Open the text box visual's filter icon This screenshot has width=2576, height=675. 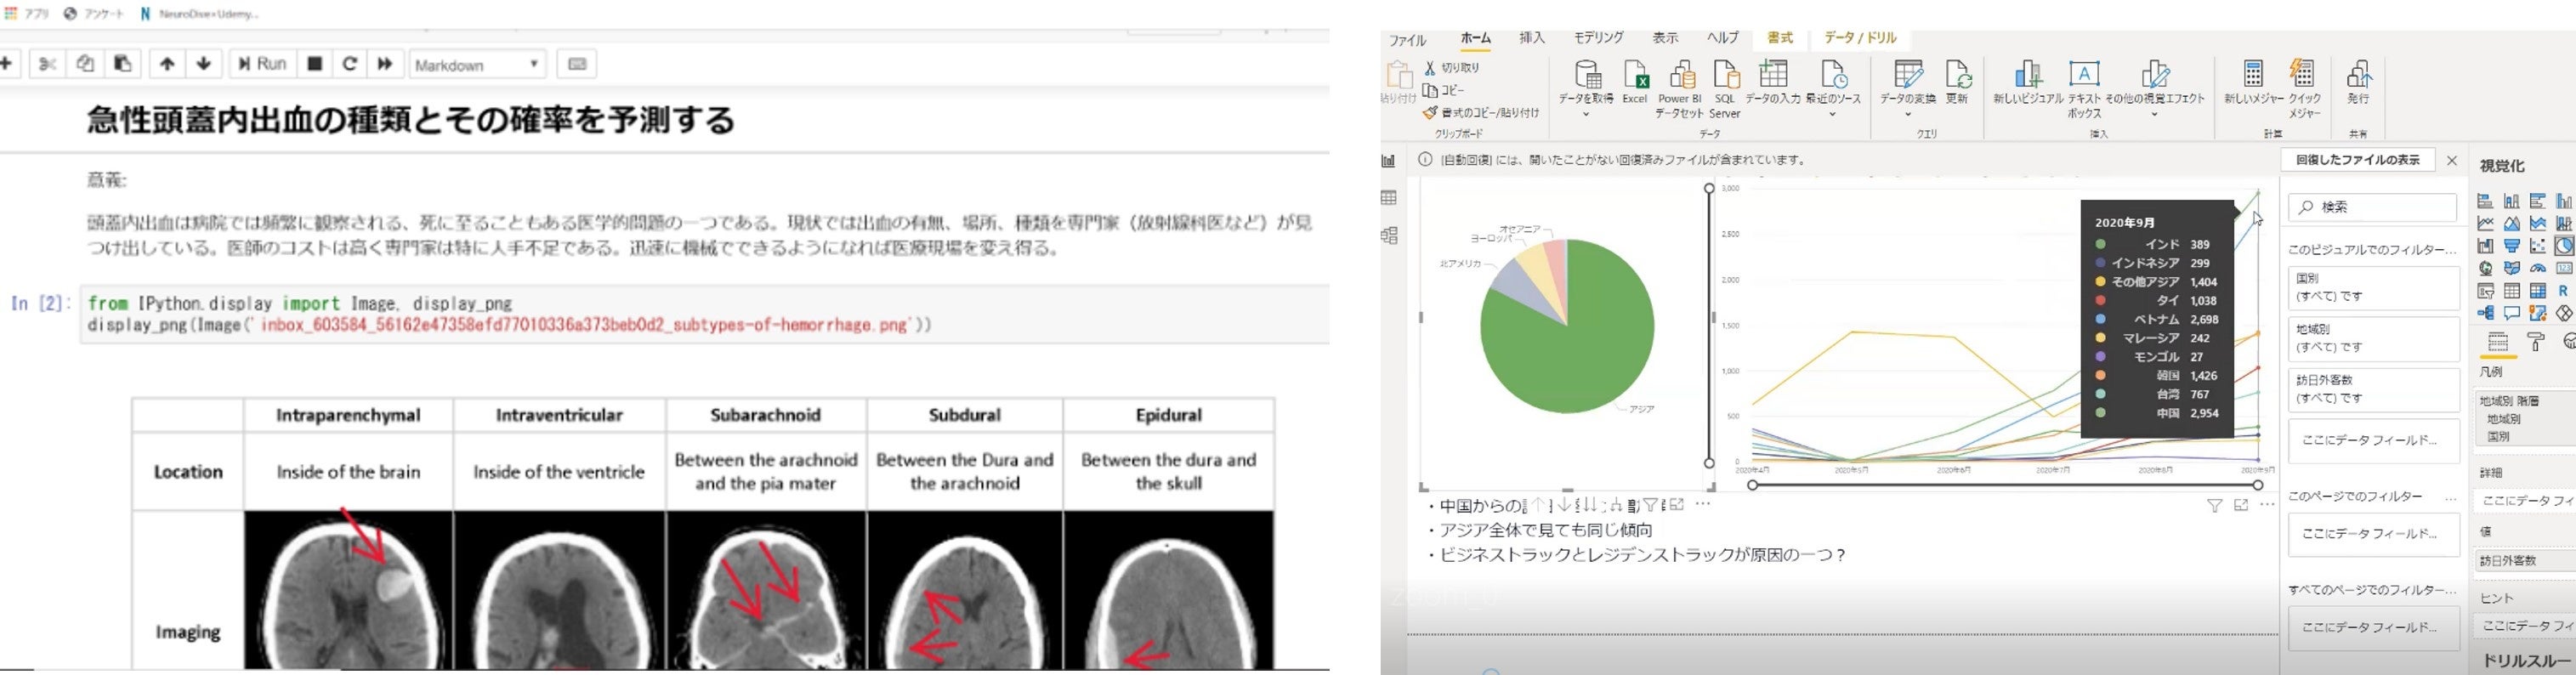(2214, 506)
